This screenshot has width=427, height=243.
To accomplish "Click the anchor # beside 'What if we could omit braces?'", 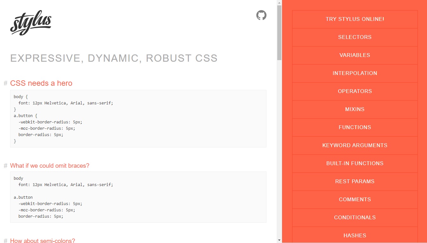I will 5,165.
